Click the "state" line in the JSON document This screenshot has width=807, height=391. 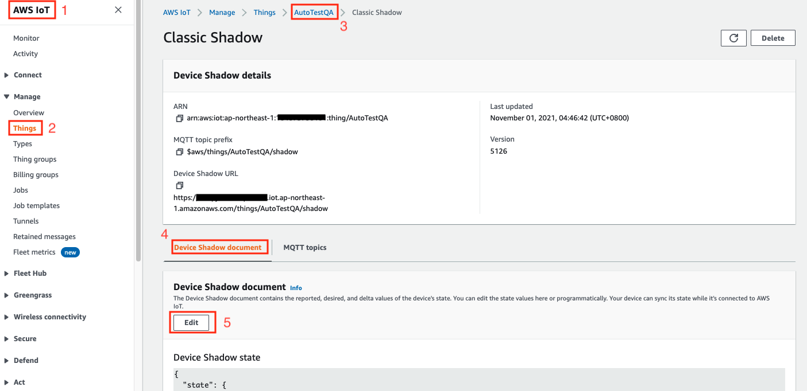205,386
